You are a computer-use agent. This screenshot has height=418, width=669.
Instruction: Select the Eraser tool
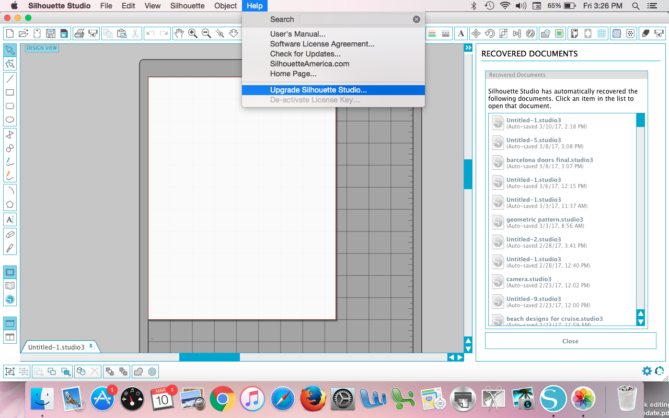9,234
